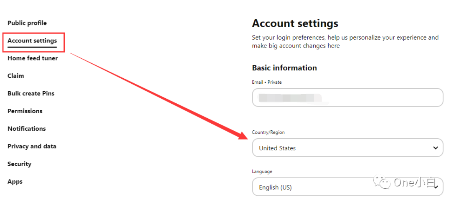Open the United States country dropdown

(x=342, y=148)
